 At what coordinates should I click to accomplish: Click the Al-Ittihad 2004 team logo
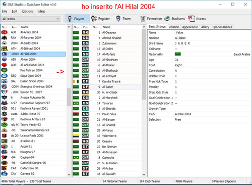[5, 49]
